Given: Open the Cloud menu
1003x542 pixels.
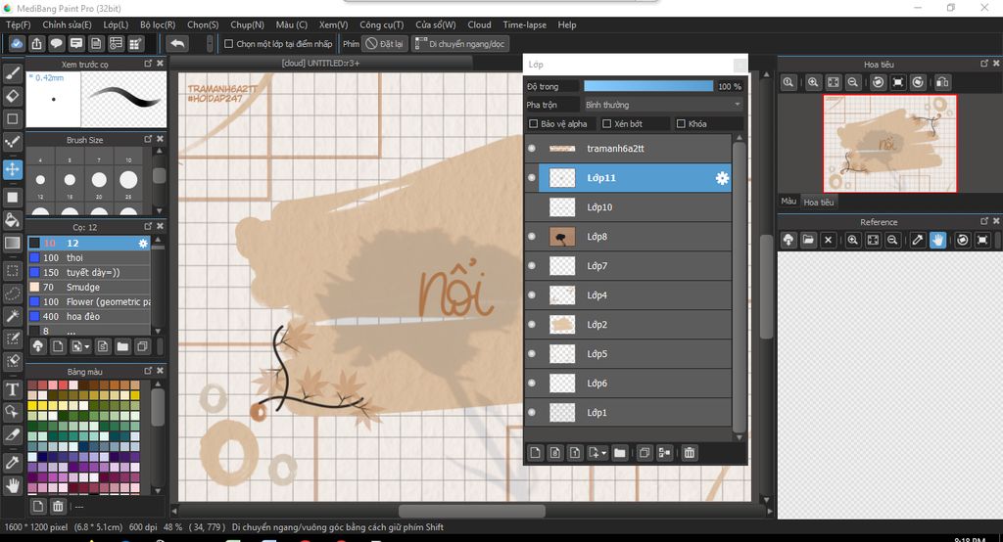Looking at the screenshot, I should pyautogui.click(x=479, y=24).
